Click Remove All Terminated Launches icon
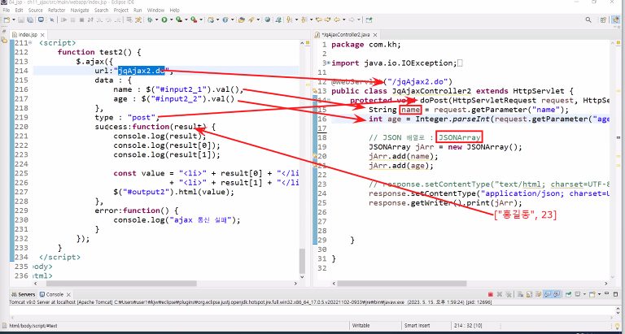The width and height of the screenshot is (625, 334). [x=508, y=295]
